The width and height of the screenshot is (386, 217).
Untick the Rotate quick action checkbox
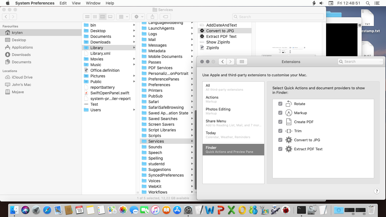click(x=280, y=104)
